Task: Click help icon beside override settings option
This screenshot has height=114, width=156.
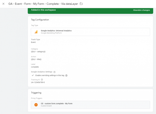Action: [x=66, y=75]
